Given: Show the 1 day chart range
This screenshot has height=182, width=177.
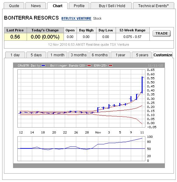Looking at the screenshot, I should (x=15, y=55).
